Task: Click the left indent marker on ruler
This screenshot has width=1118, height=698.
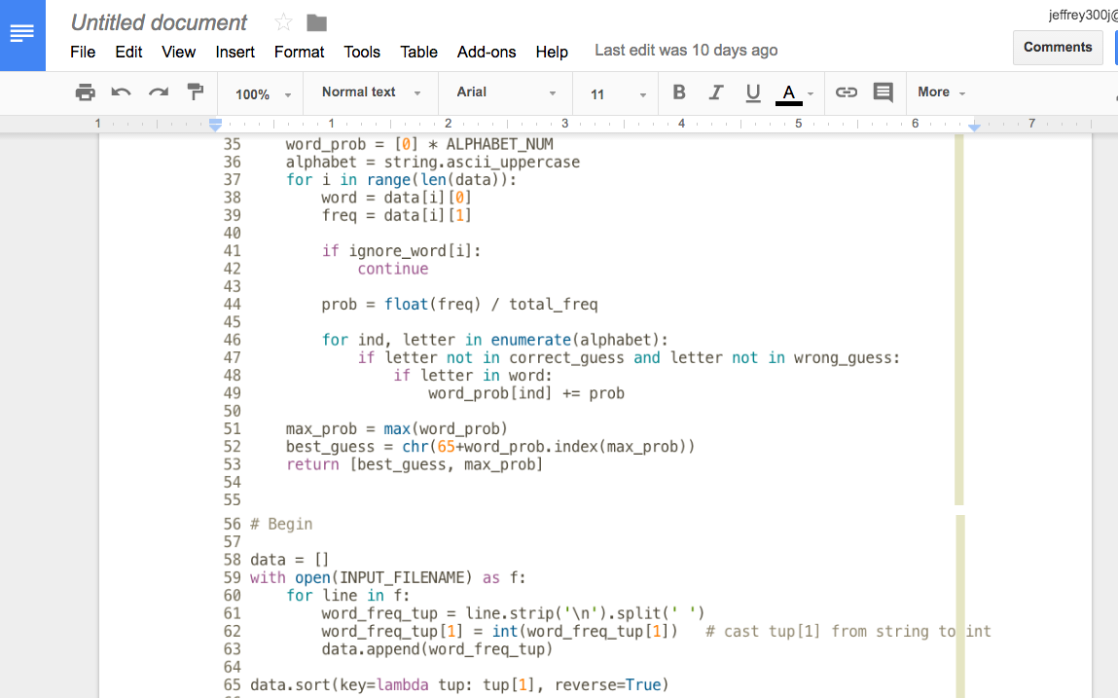Action: click(215, 125)
